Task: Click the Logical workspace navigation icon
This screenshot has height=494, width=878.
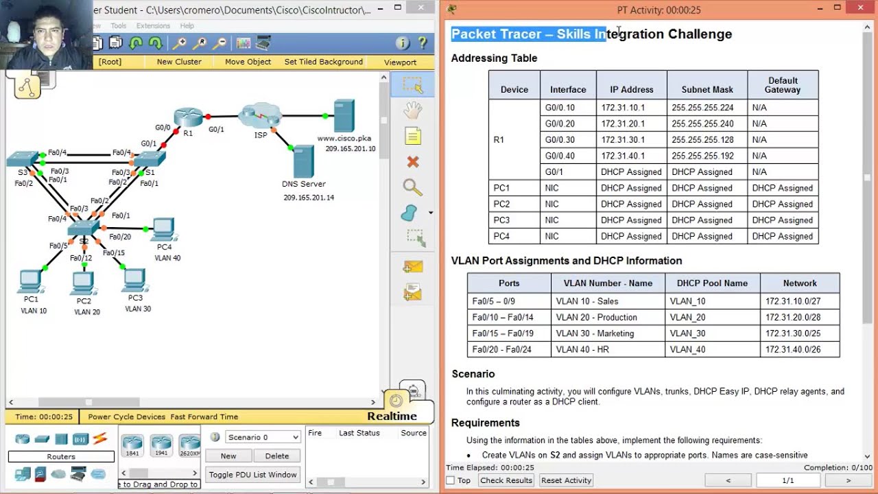Action: 27,86
